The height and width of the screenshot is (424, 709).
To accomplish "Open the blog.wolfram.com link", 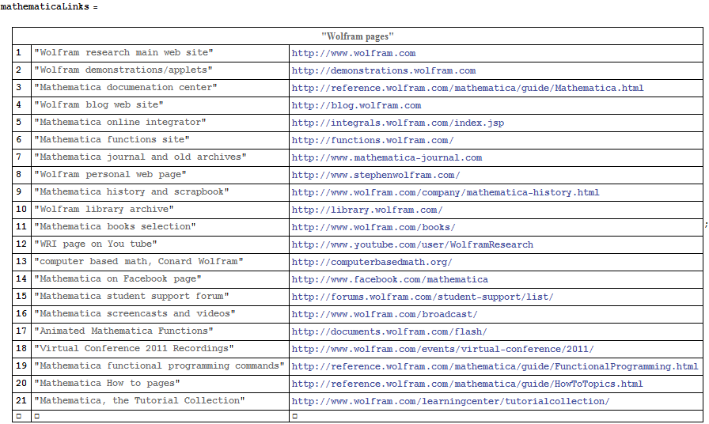I will [356, 106].
